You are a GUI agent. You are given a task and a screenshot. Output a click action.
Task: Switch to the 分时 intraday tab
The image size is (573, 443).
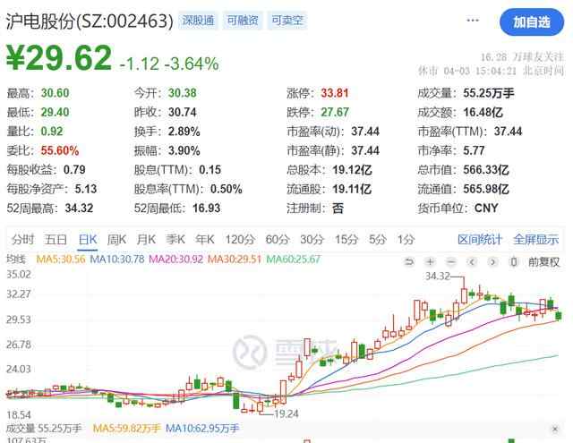coord(23,239)
